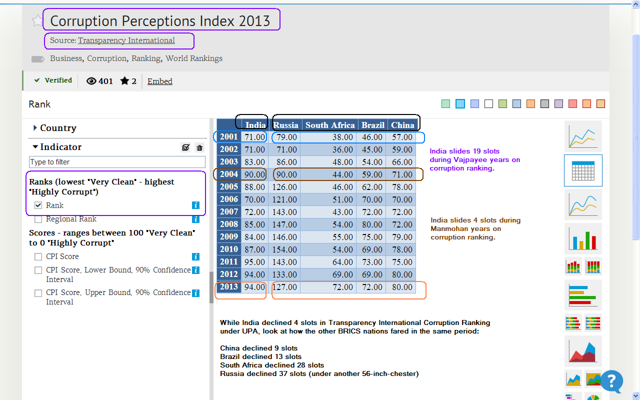Screen dimensions: 640x400
Task: Follow the Ranking tag link
Action: coord(146,58)
